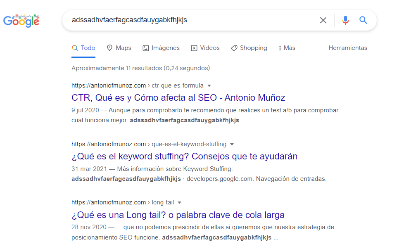Clear the search box with X icon
The width and height of the screenshot is (411, 249).
click(323, 20)
